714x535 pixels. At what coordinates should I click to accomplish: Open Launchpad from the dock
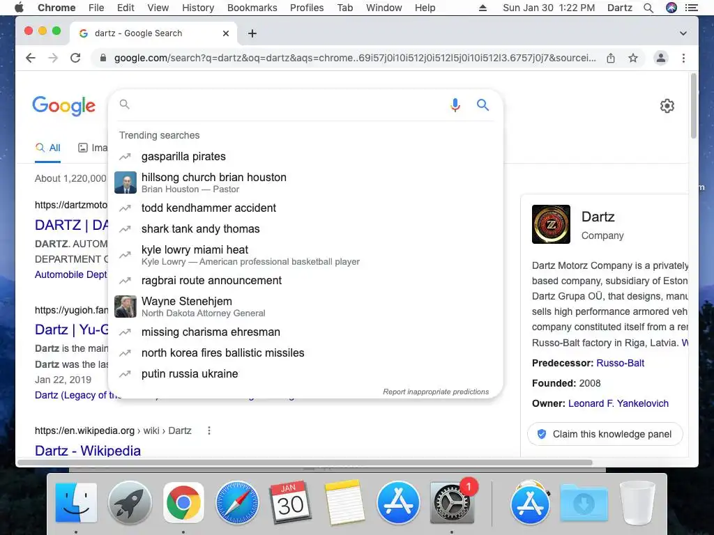pyautogui.click(x=130, y=502)
